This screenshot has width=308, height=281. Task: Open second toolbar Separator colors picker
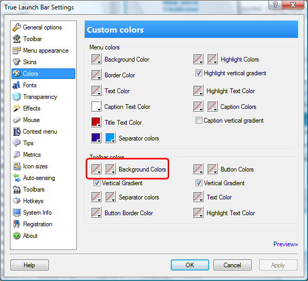tap(110, 197)
